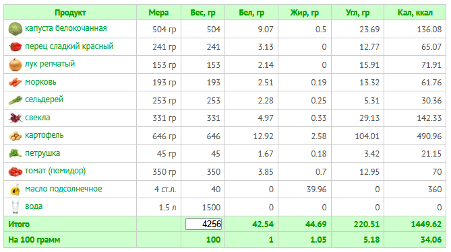Image resolution: width=451 pixels, height=252 pixels.
Task: Click the onion icon
Action: (16, 65)
